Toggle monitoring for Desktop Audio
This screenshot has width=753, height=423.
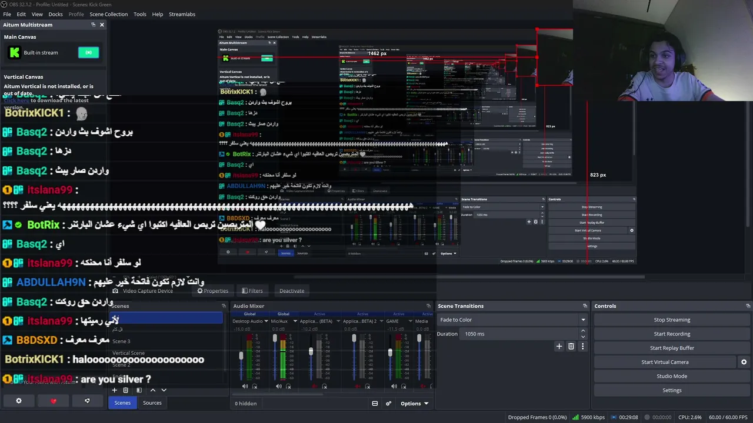click(255, 387)
